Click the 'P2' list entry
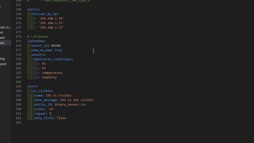 (x=44, y=68)
